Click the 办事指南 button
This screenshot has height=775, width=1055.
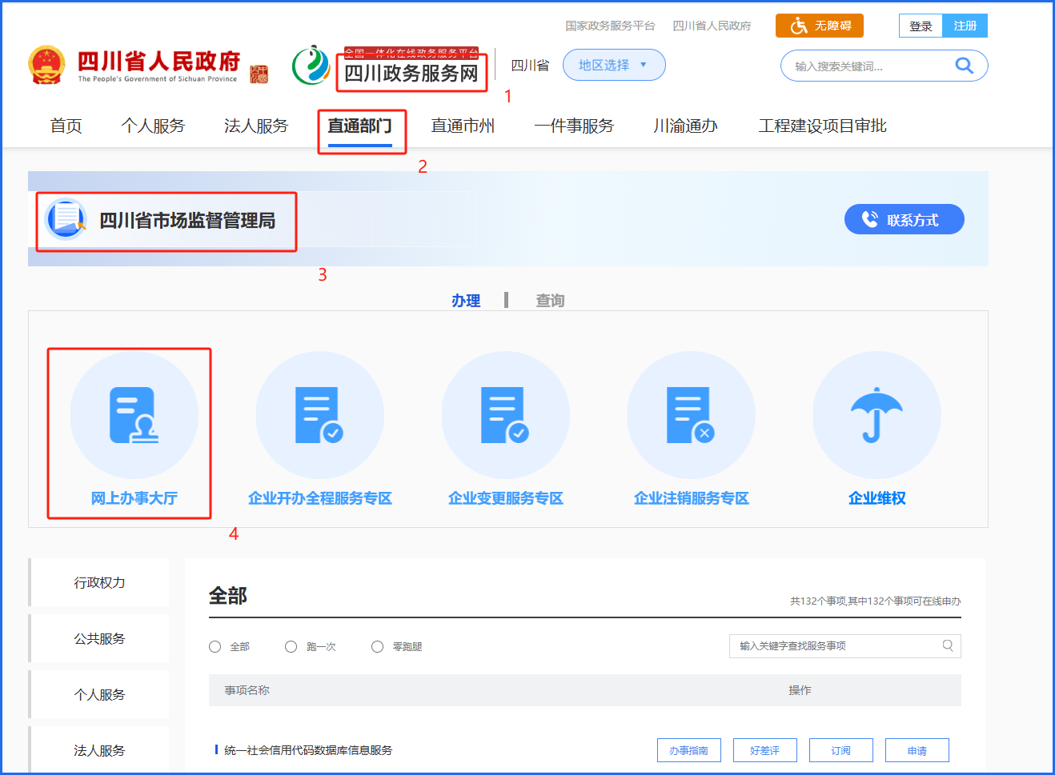pos(688,750)
